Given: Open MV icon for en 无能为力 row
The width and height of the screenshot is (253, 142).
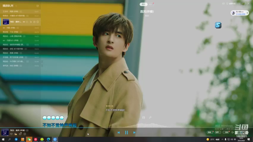Looking at the screenshot, I should point(21,40).
